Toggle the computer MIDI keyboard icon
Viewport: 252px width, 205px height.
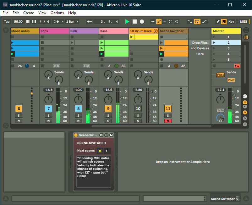pos(224,22)
